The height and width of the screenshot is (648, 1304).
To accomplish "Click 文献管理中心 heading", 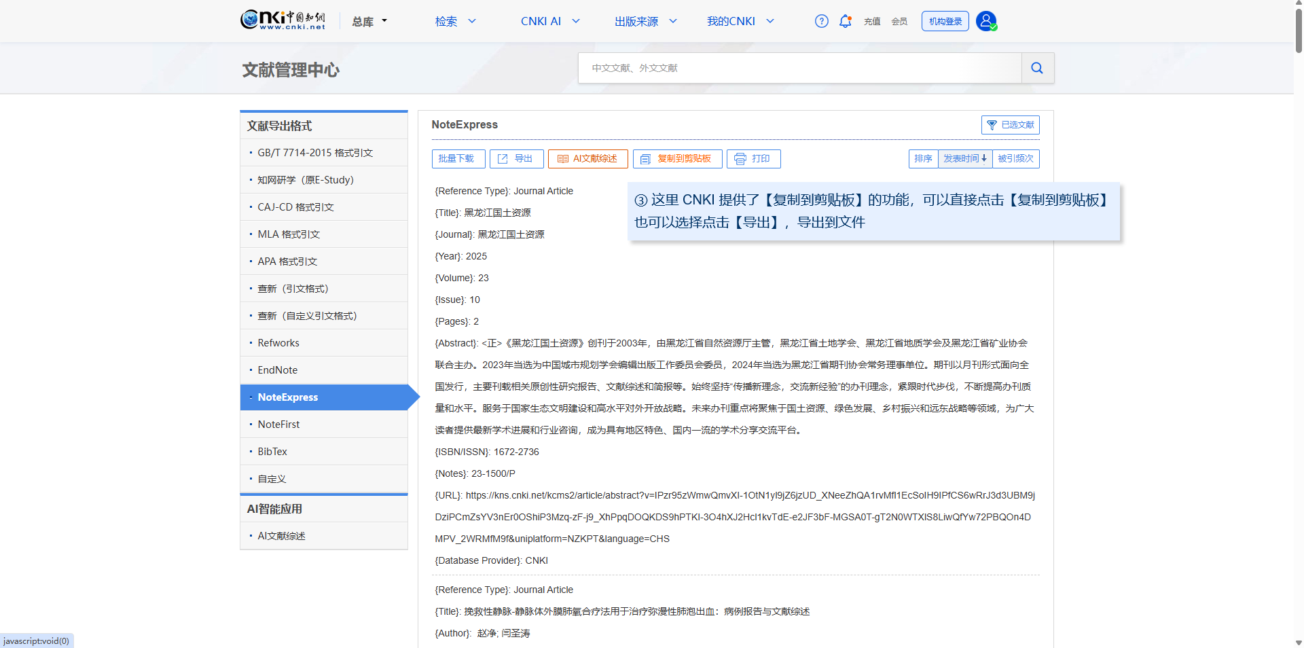I will (291, 70).
